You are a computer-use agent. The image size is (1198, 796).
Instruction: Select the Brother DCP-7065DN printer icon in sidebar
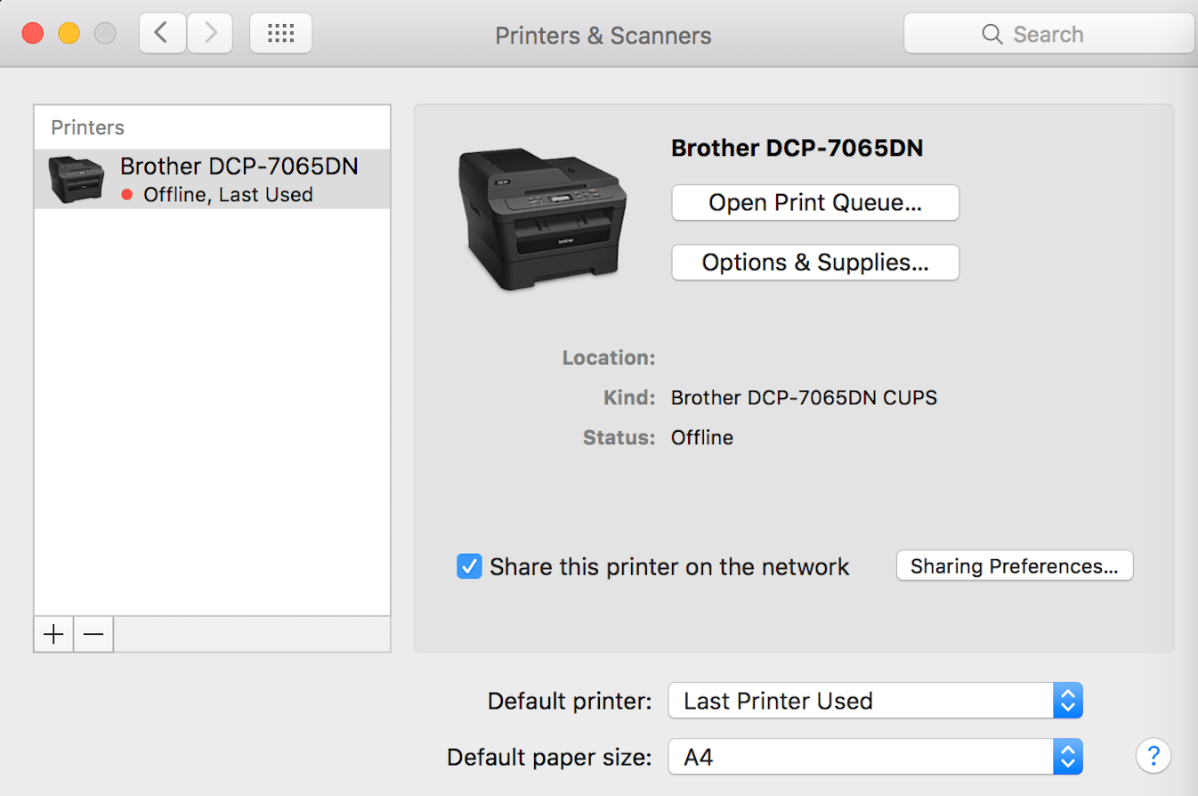[75, 177]
